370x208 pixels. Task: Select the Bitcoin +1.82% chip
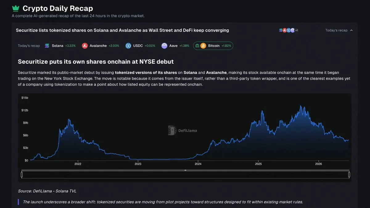pos(213,46)
